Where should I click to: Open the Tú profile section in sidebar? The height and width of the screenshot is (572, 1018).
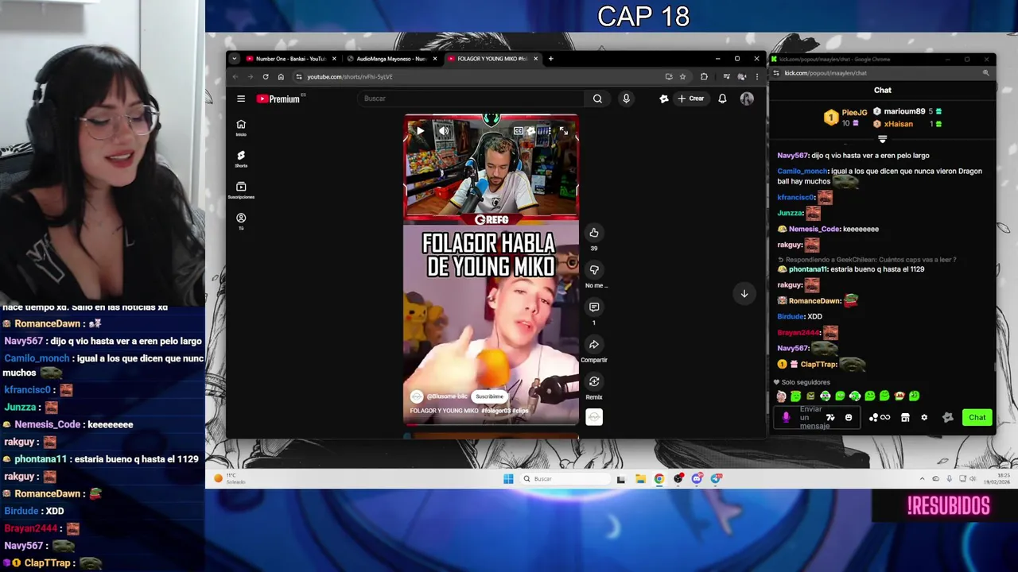click(241, 221)
